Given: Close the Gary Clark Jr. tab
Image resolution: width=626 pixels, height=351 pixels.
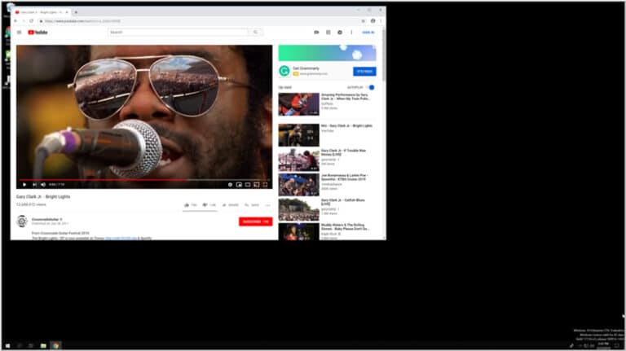Looking at the screenshot, I should click(67, 12).
